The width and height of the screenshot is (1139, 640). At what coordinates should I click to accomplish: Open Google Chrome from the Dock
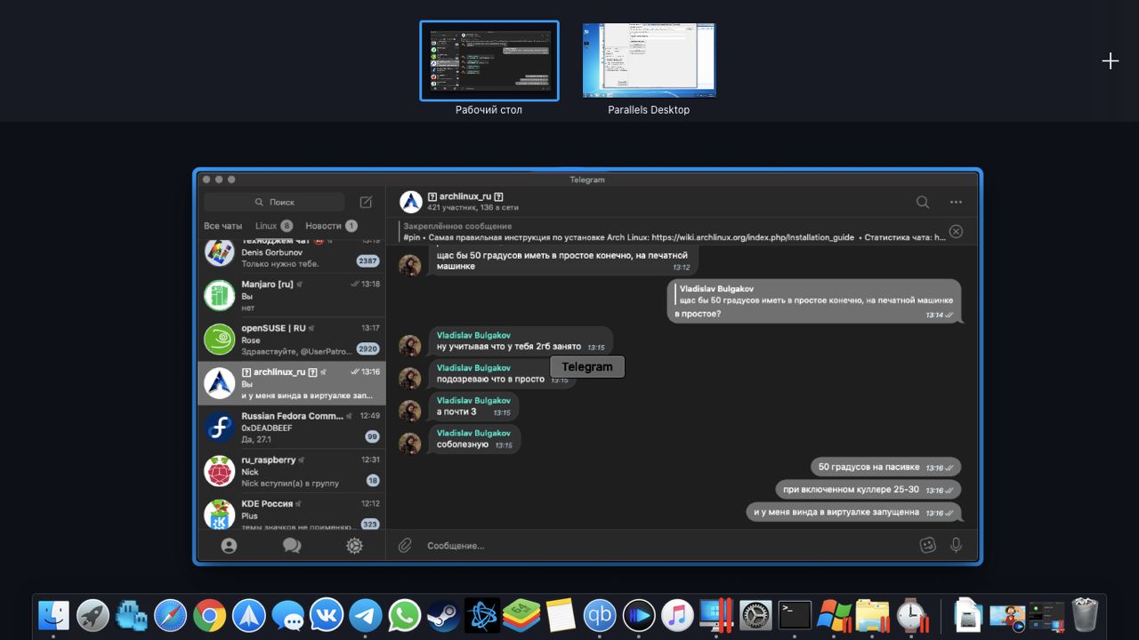[x=210, y=615]
